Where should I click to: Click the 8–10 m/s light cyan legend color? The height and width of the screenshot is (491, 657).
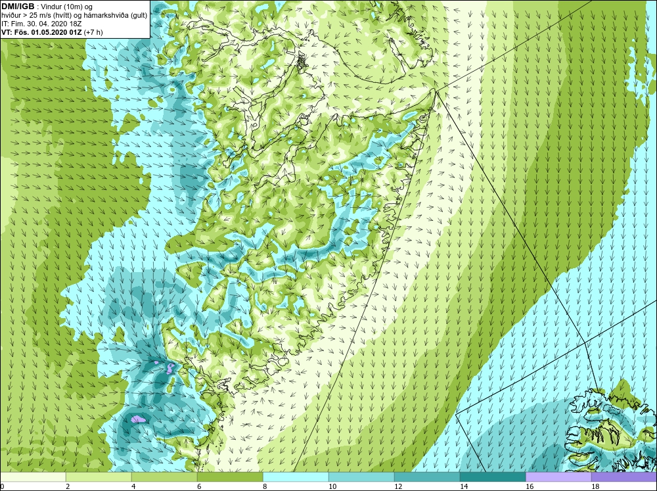pos(296,477)
